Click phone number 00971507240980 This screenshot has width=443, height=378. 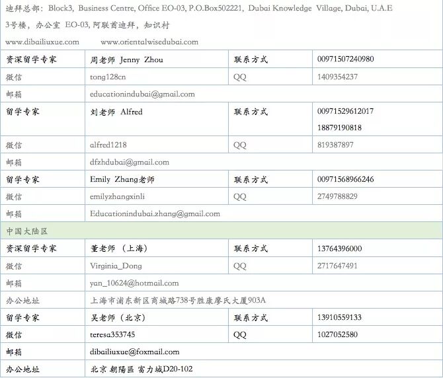click(x=346, y=59)
